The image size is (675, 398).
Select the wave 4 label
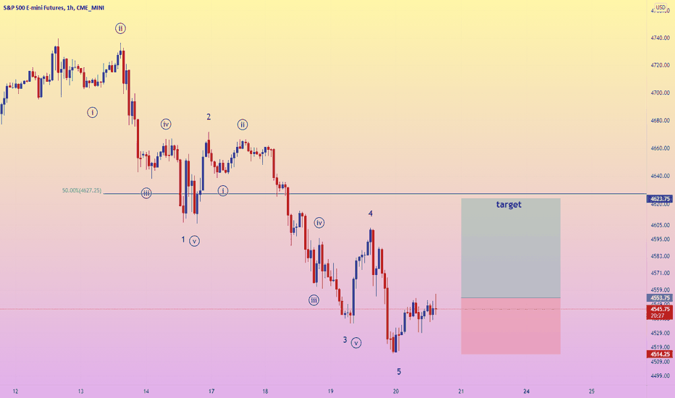370,213
